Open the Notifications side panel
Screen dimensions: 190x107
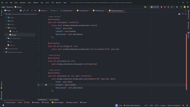pos(189,15)
